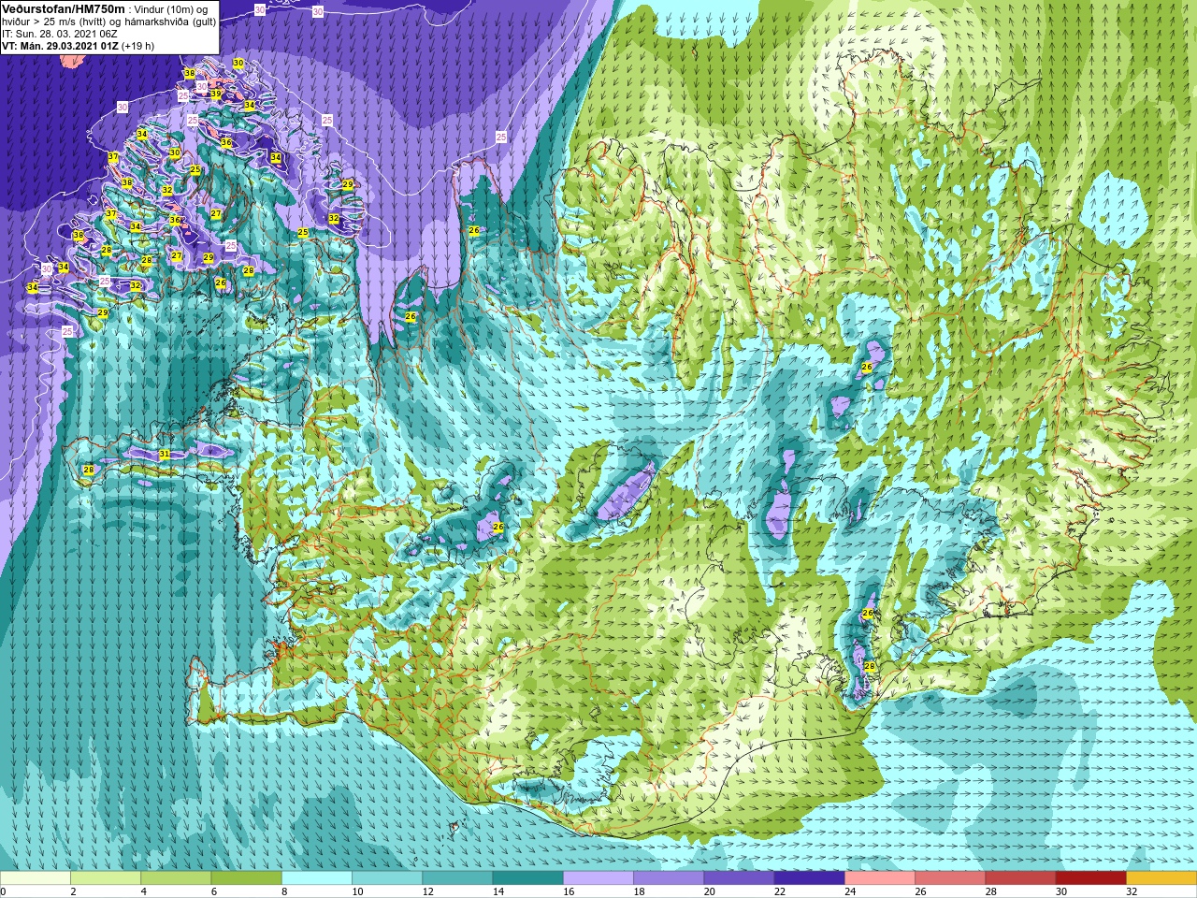The height and width of the screenshot is (898, 1197).
Task: Click the 24–26 m/s light pink legend swatch
Action: click(880, 878)
